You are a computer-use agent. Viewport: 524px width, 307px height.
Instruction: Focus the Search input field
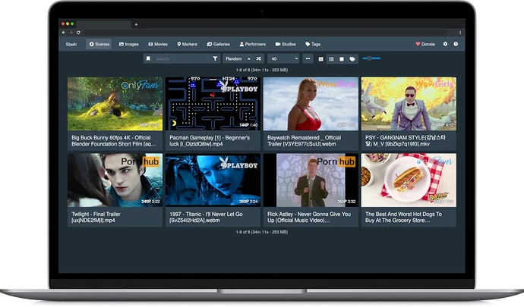(182, 58)
